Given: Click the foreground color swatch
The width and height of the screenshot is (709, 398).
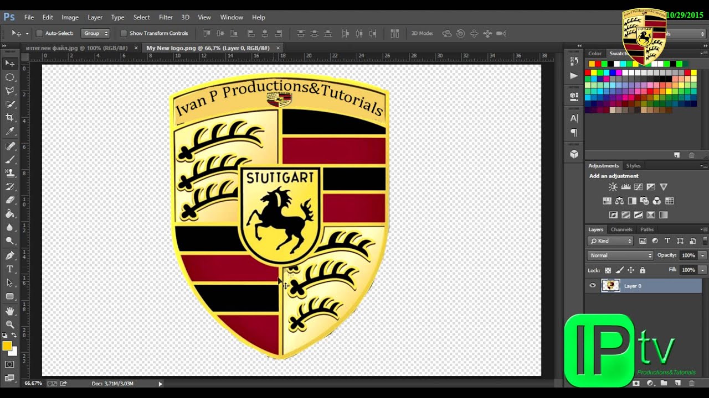Looking at the screenshot, I should (7, 346).
